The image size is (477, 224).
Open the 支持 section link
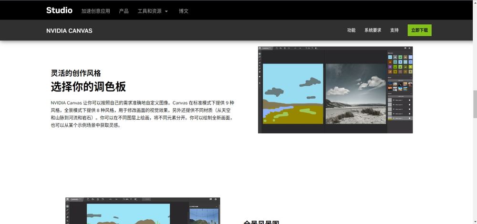click(394, 30)
